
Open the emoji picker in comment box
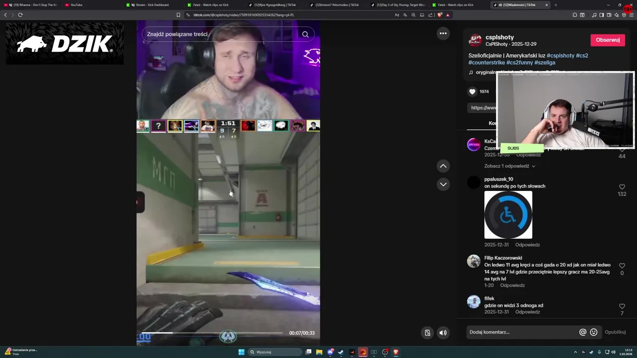pos(594,332)
